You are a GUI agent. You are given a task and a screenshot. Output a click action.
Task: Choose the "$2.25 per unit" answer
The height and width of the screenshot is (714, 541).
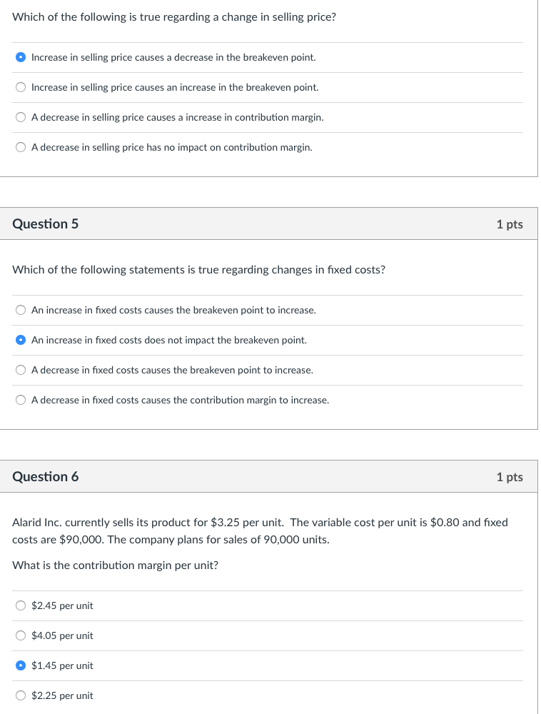21,695
